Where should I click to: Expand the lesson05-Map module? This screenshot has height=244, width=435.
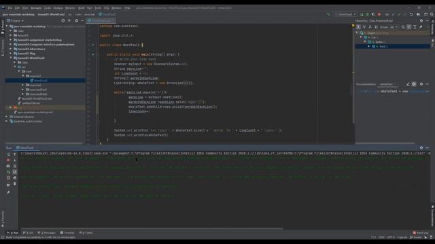pos(11,54)
